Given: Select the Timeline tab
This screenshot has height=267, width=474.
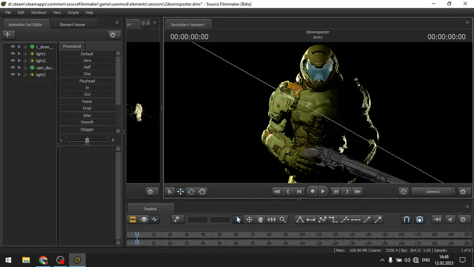Looking at the screenshot, I should 150,209.
